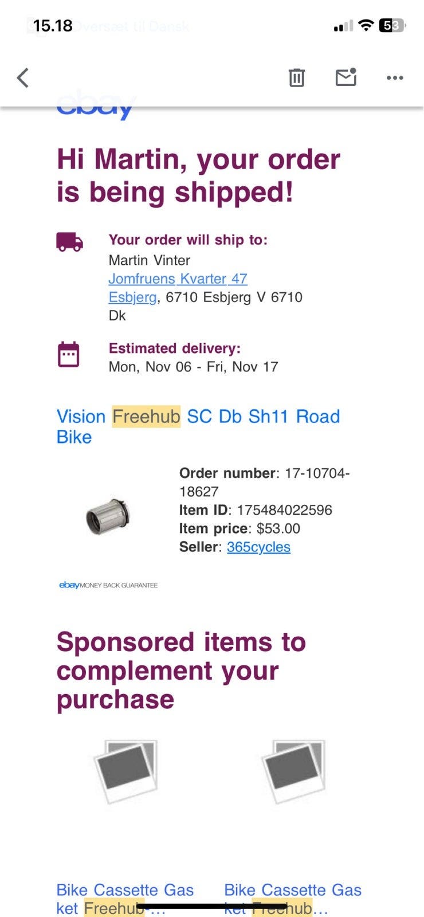Tap the 15.18 clock in status bar
This screenshot has width=424, height=917.
(53, 26)
